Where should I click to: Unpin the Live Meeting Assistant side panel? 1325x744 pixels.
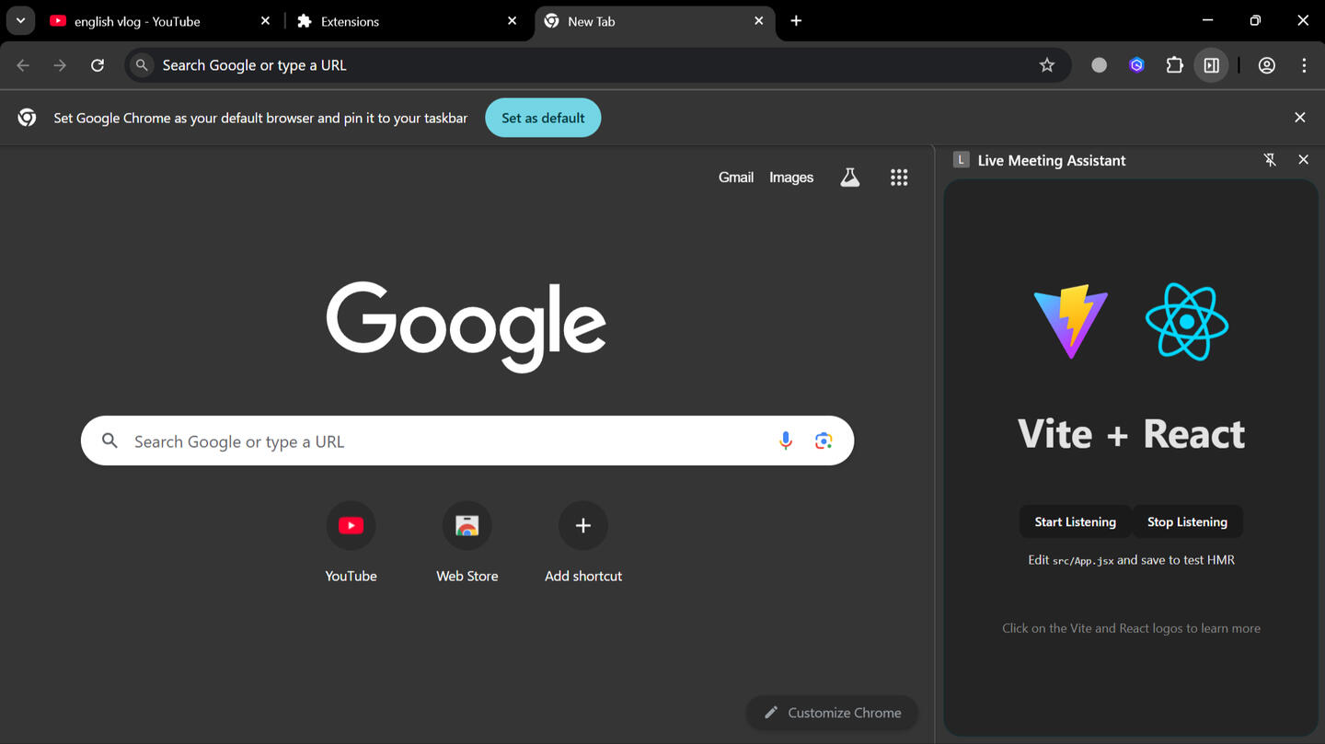click(1270, 160)
